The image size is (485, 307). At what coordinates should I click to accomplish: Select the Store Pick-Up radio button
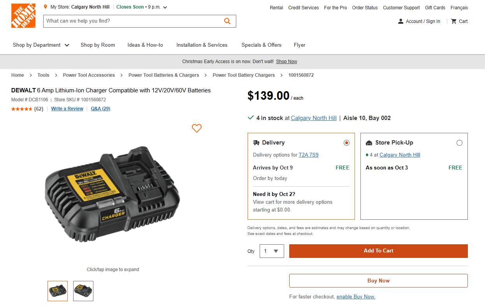459,143
